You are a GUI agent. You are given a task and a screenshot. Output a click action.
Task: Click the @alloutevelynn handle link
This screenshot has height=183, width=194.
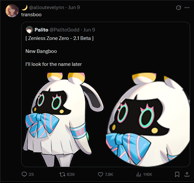click(47, 7)
